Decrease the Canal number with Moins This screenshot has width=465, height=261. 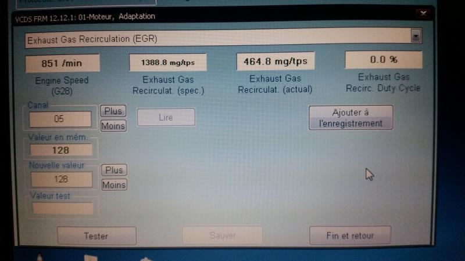click(113, 126)
